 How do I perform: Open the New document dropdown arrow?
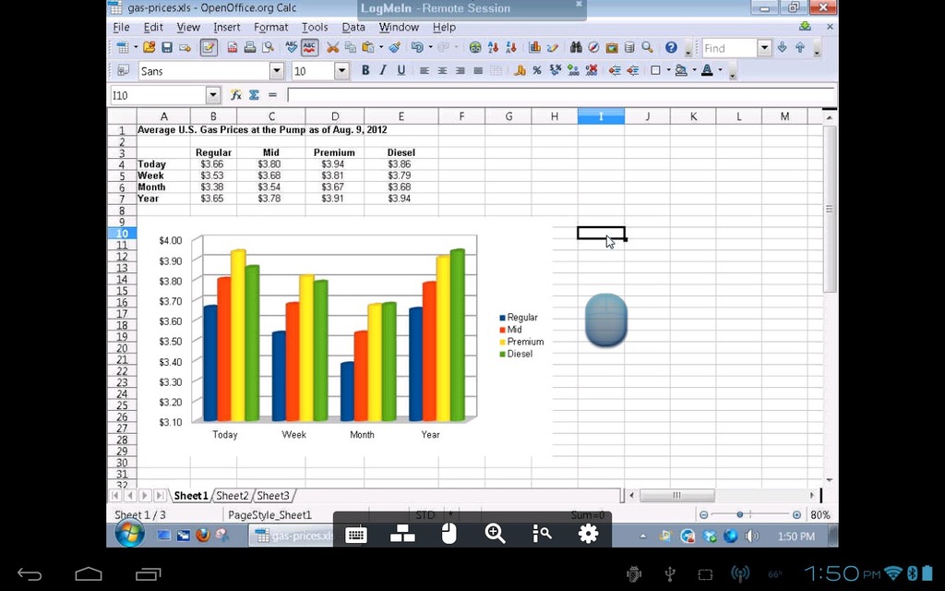tap(136, 48)
